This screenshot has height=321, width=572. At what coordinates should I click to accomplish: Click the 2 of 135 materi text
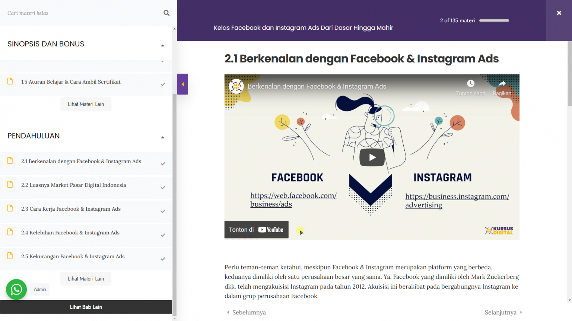pyautogui.click(x=458, y=20)
